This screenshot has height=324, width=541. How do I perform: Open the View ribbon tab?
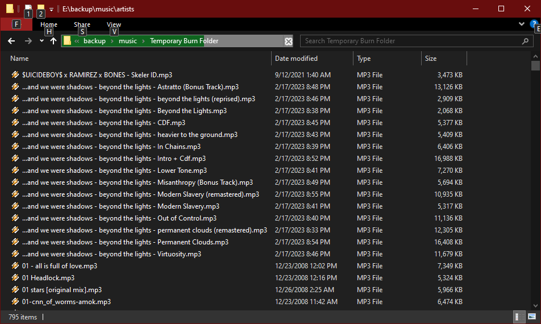click(114, 24)
